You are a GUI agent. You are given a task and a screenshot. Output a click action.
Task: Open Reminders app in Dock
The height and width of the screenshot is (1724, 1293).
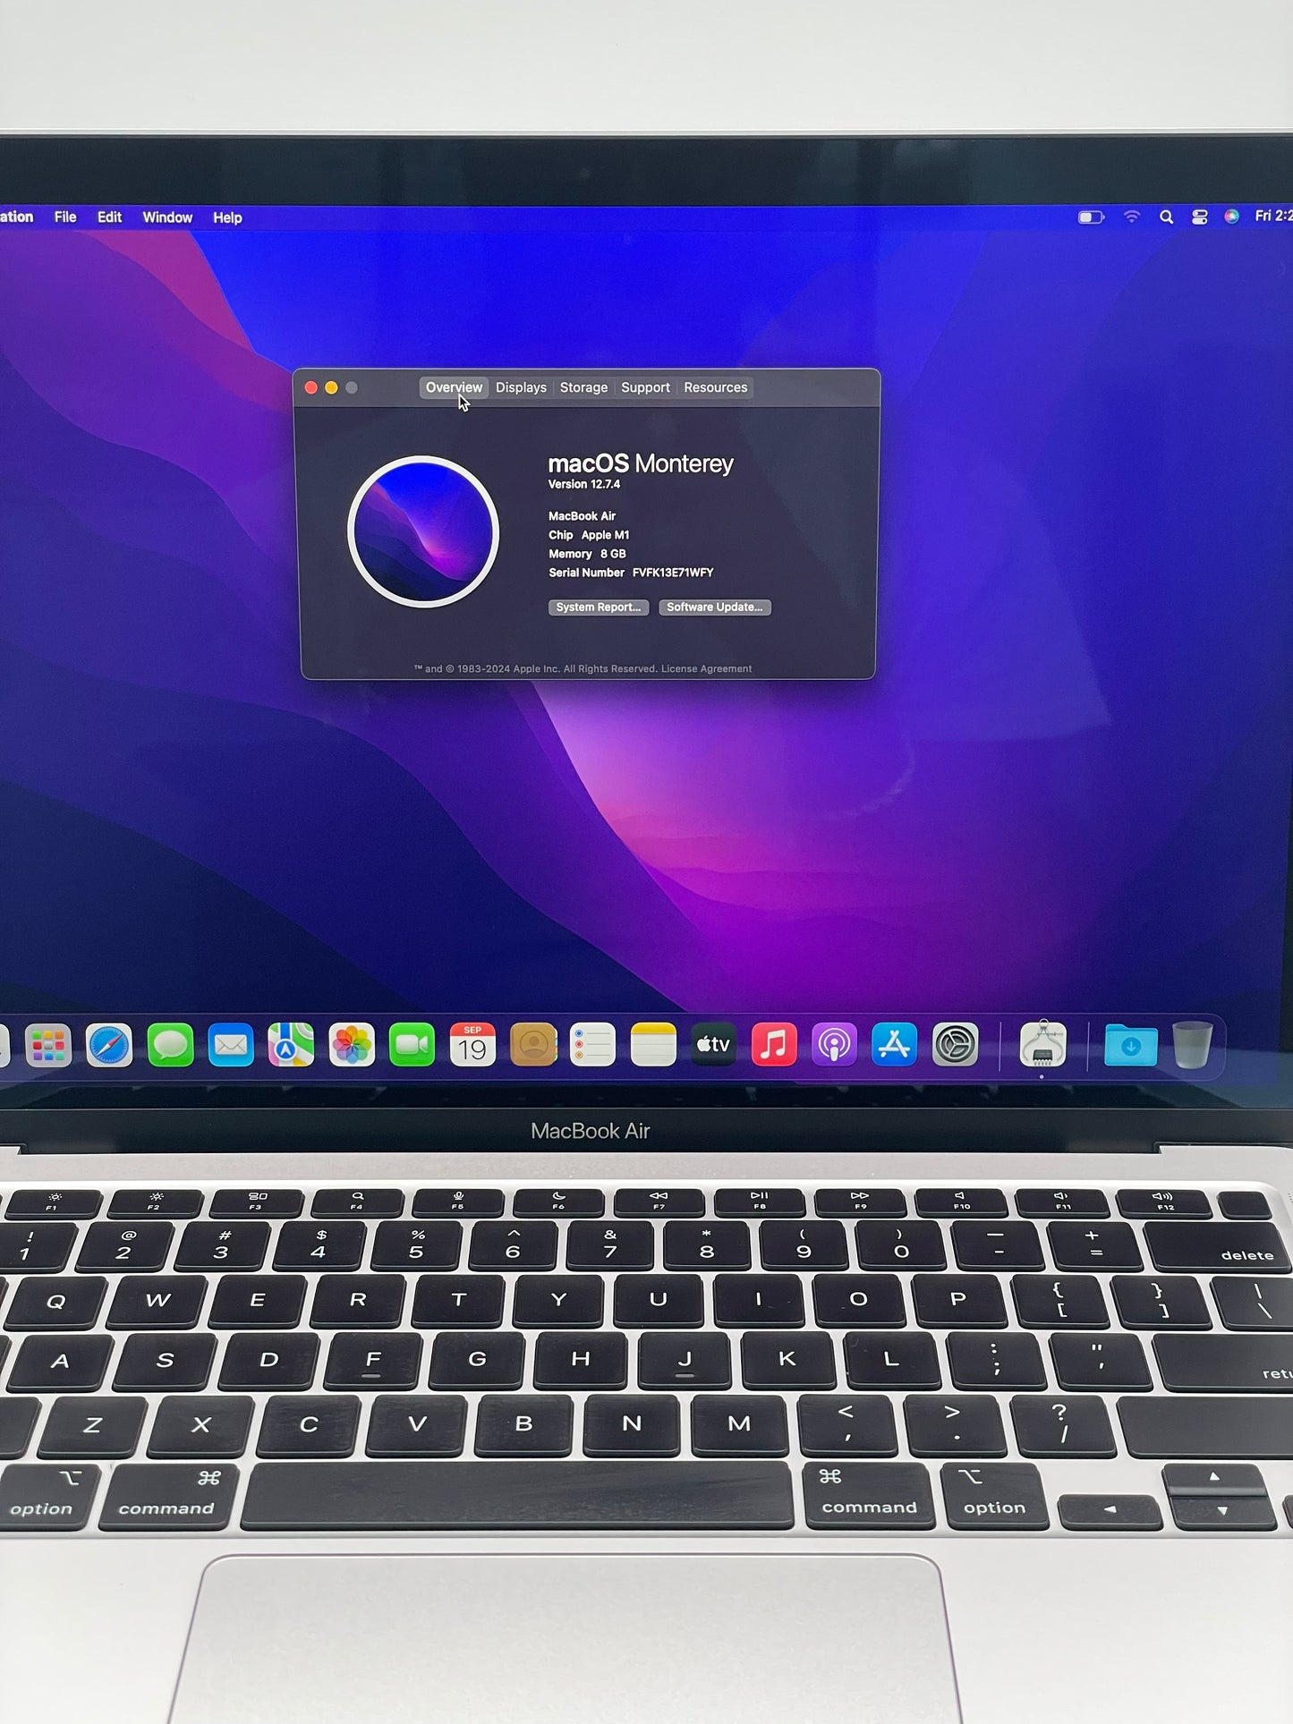coord(593,1045)
